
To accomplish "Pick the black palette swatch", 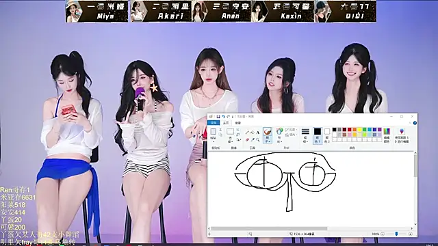I will click(x=335, y=129).
